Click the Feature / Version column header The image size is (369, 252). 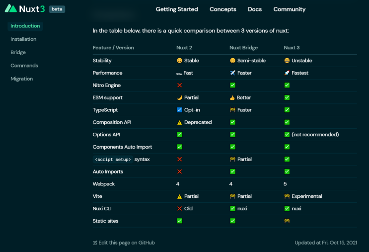[x=113, y=48]
